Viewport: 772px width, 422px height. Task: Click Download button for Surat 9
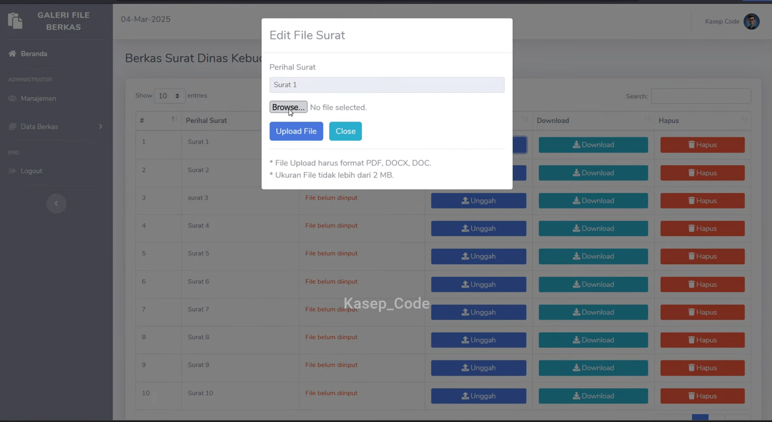coord(593,368)
